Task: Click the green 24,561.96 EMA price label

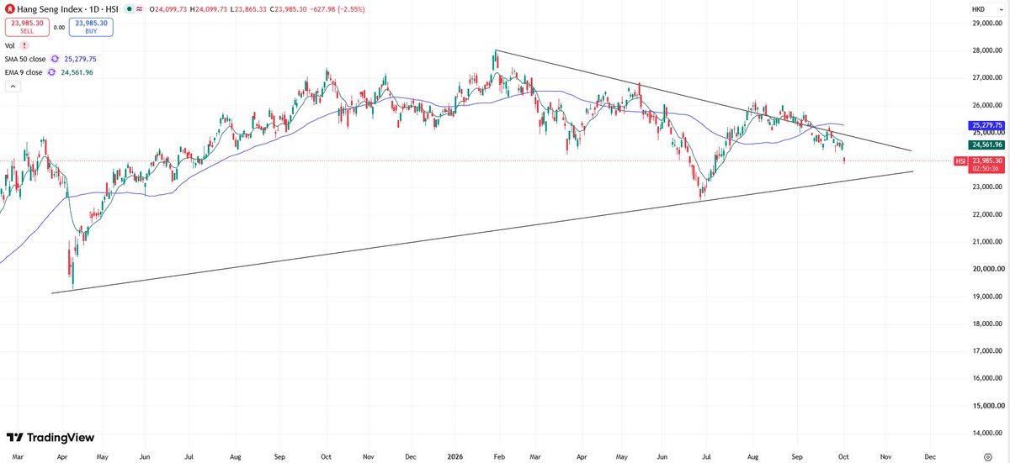Action: [986, 145]
